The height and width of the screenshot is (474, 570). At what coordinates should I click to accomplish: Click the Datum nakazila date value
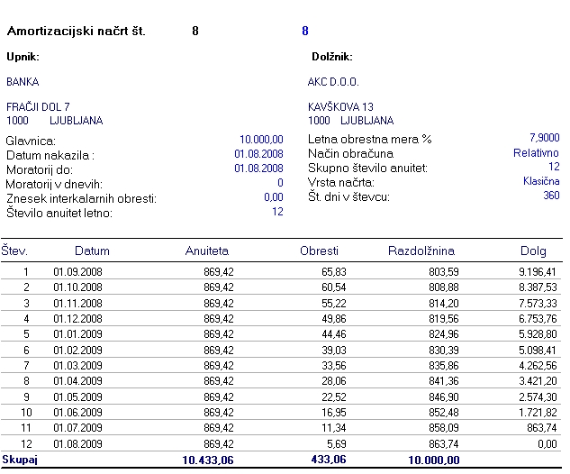pos(258,154)
